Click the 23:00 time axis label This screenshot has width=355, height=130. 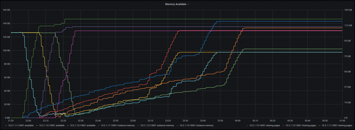(133, 121)
